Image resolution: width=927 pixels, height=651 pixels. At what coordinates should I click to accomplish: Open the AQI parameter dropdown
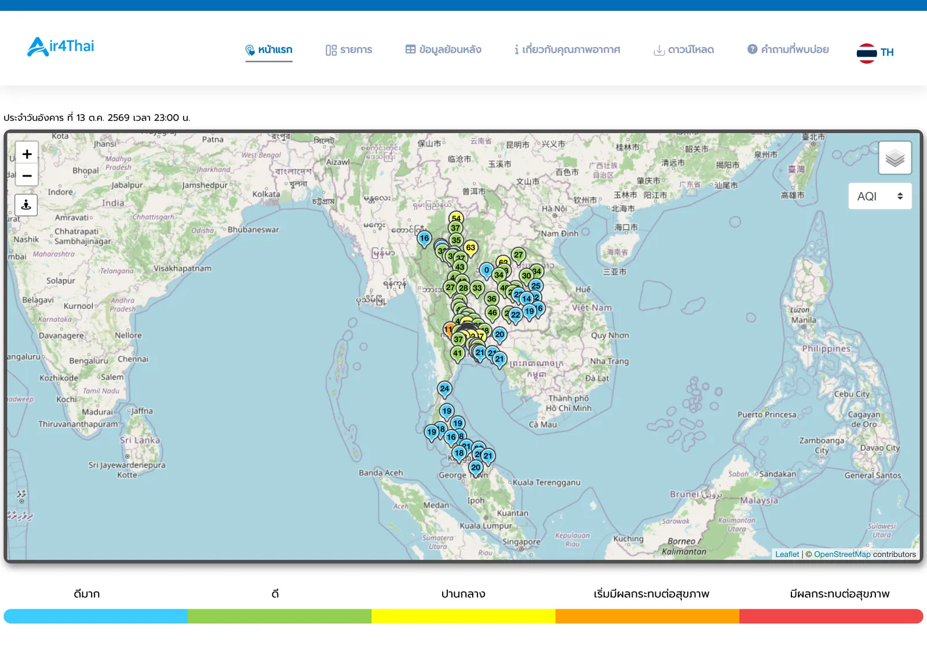click(879, 196)
